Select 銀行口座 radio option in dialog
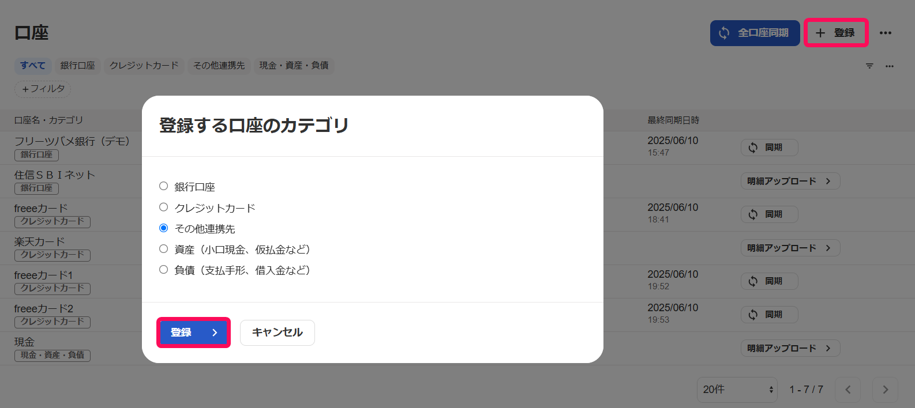This screenshot has width=915, height=408. [x=164, y=186]
